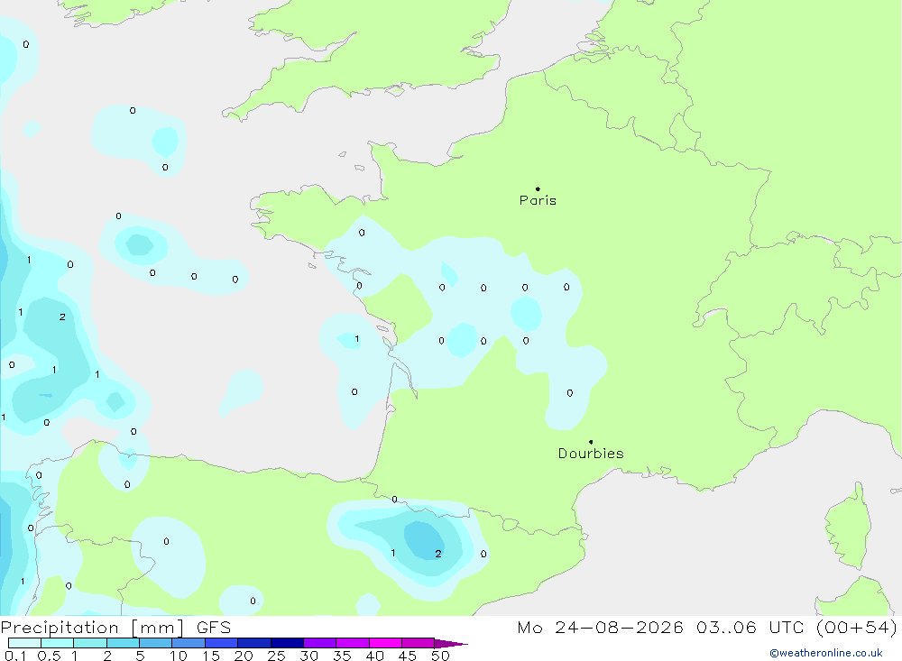This screenshot has height=661, width=902.
Task: Click the '1' value beside the Pyrenees '2'
Action: coord(393,553)
